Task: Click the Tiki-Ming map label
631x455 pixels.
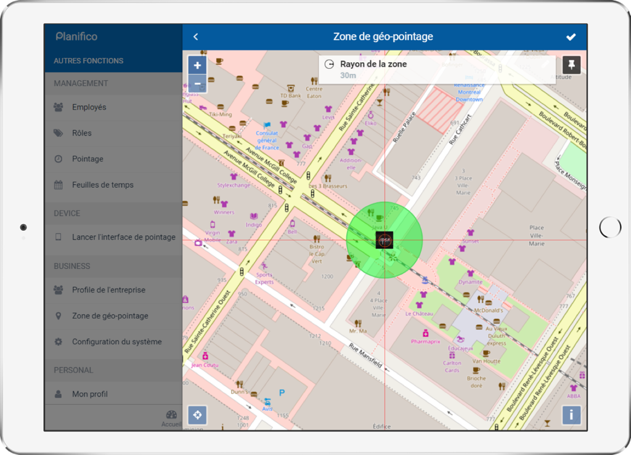Action: (x=220, y=114)
